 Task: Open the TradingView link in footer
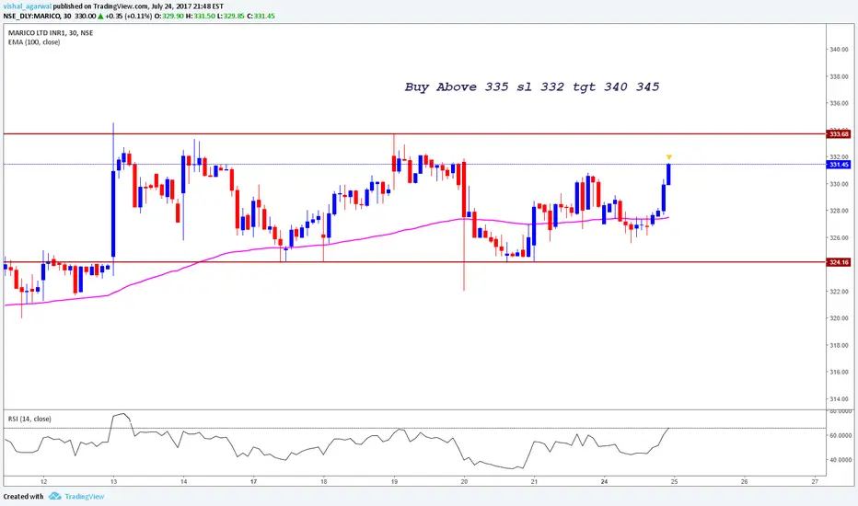coord(85,497)
